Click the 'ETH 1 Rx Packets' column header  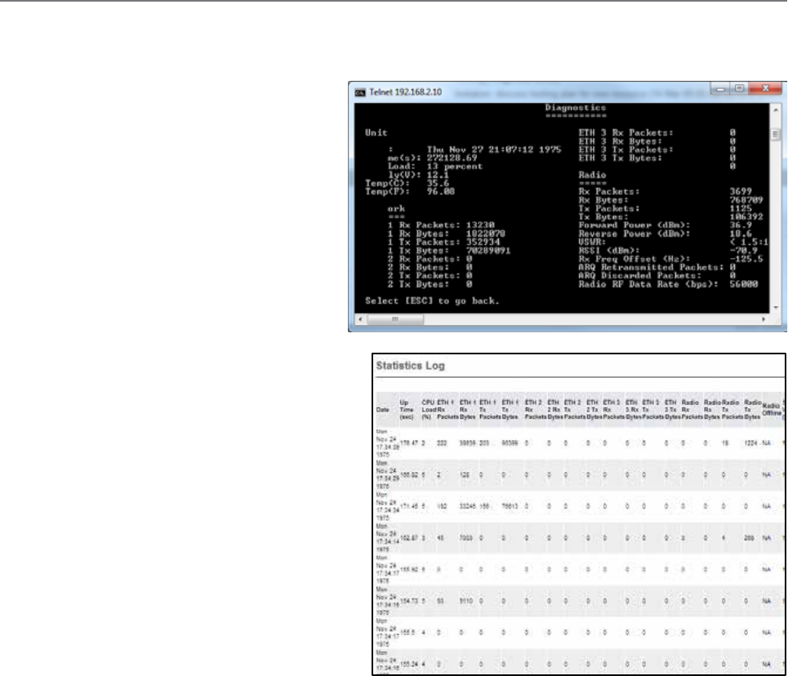coord(447,410)
